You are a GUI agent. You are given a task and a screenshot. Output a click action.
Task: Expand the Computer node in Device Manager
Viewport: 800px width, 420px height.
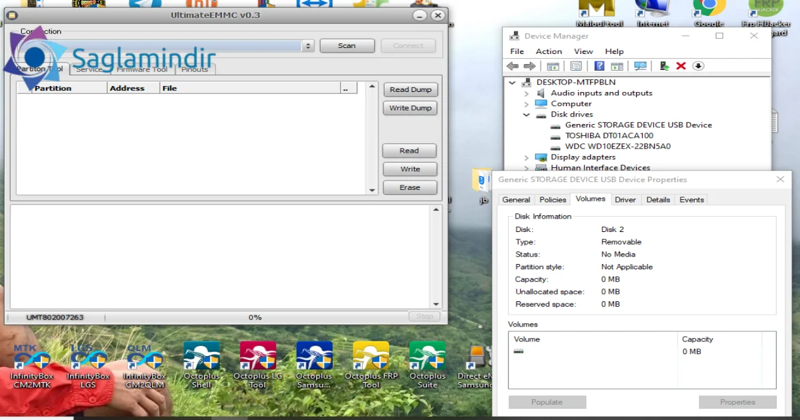tap(526, 104)
